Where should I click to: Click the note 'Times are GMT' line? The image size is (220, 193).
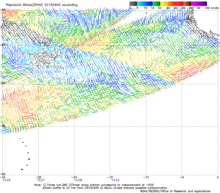[94, 185]
